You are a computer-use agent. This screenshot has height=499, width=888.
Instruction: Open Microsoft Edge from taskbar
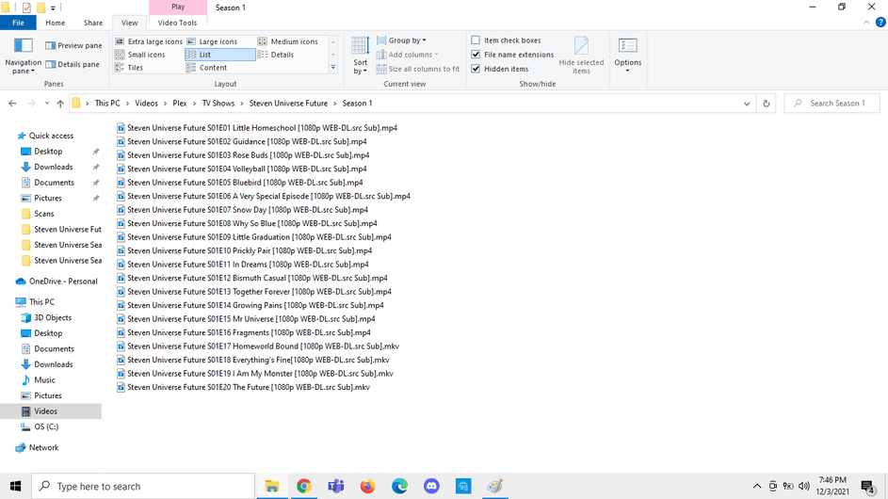point(400,486)
